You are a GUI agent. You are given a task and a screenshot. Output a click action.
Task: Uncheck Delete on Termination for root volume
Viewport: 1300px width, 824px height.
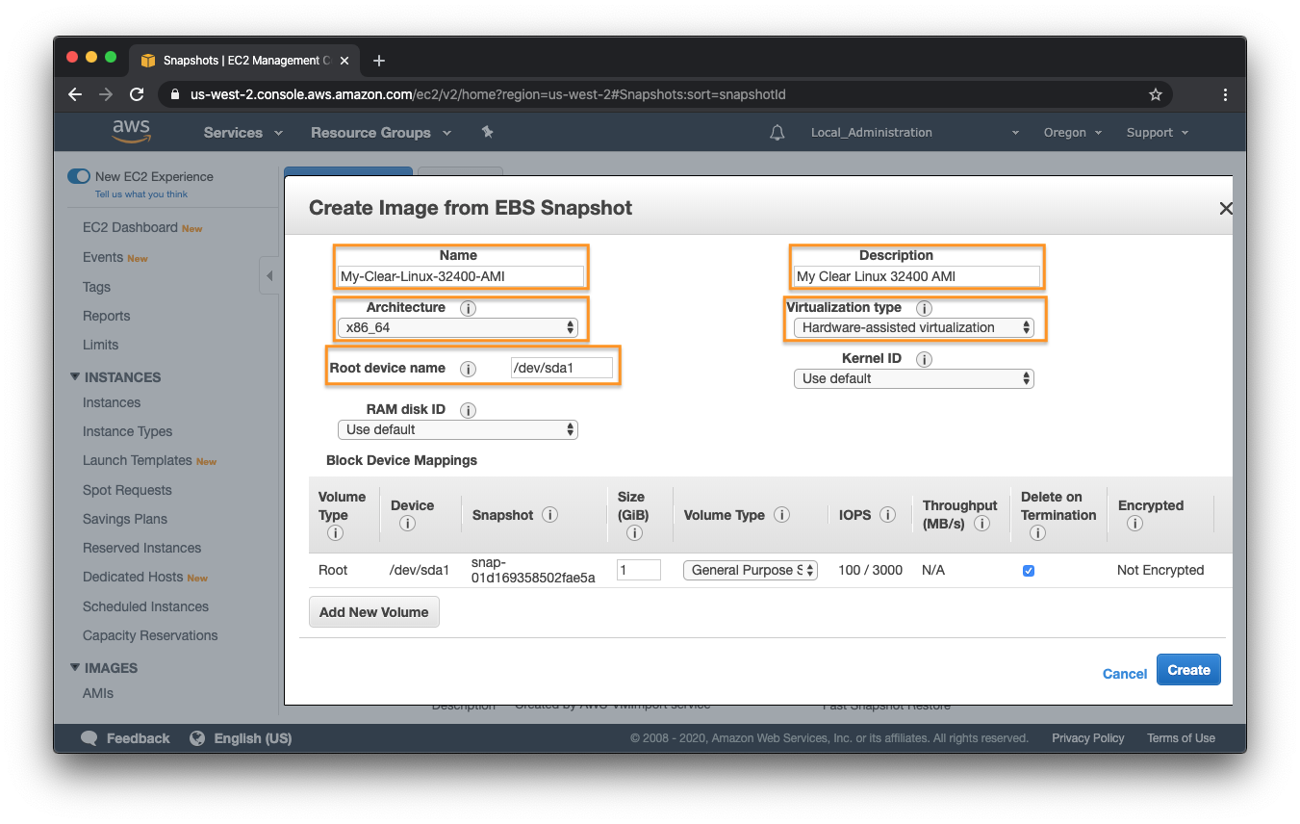coord(1029,571)
